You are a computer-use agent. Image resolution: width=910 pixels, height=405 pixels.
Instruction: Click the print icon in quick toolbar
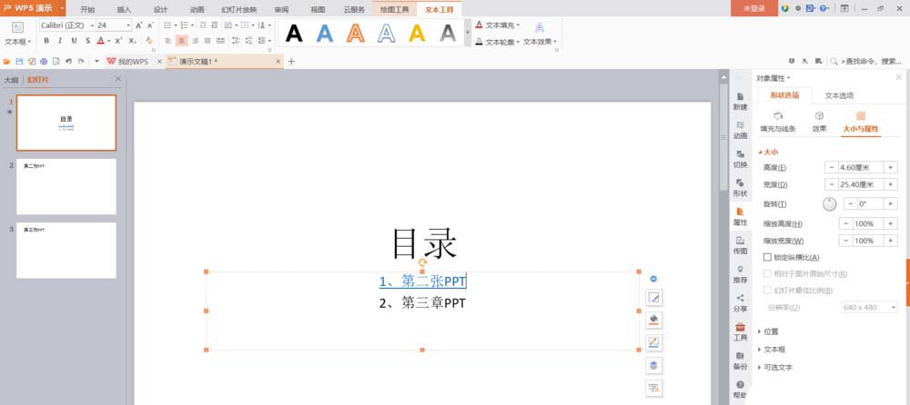click(x=44, y=62)
